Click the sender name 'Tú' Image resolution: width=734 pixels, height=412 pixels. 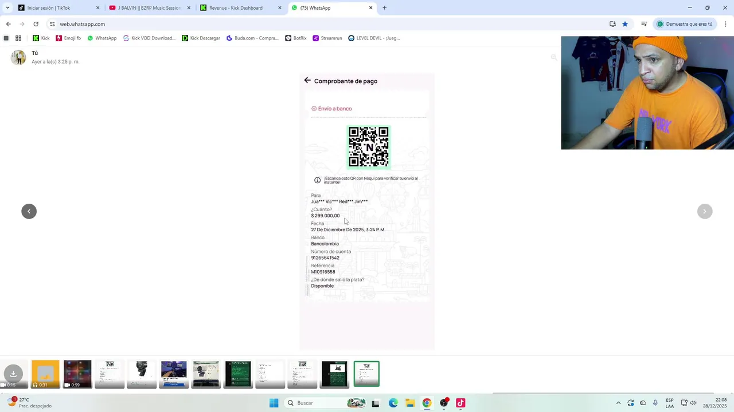[35, 53]
